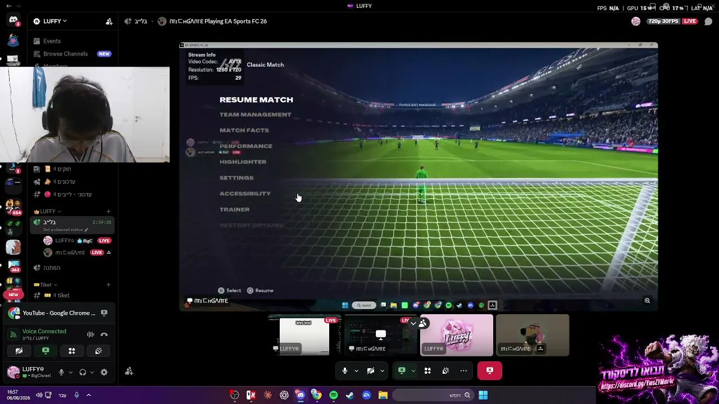Viewport: 719px width, 404px height.
Task: Open the Windows Start button
Action: point(483,395)
